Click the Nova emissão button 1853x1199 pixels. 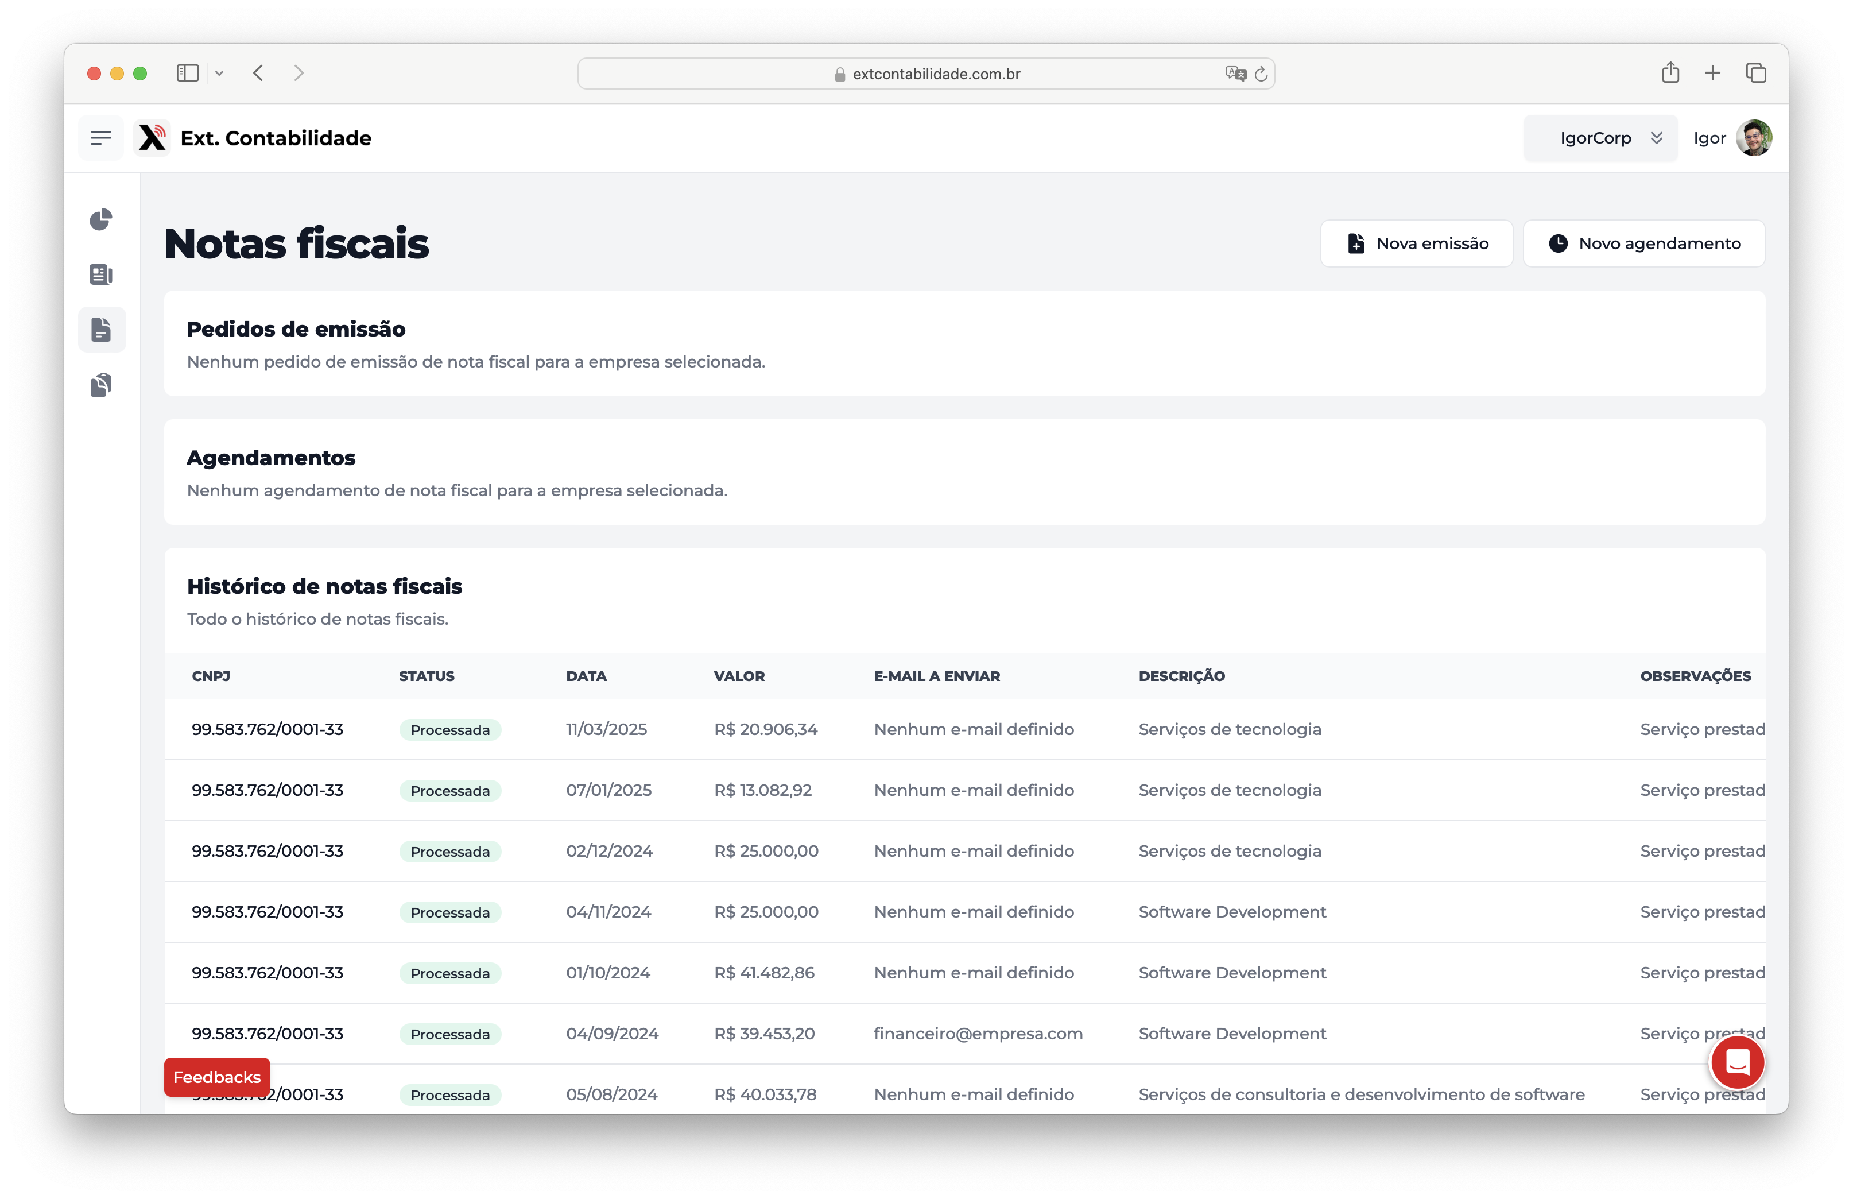pyautogui.click(x=1416, y=243)
